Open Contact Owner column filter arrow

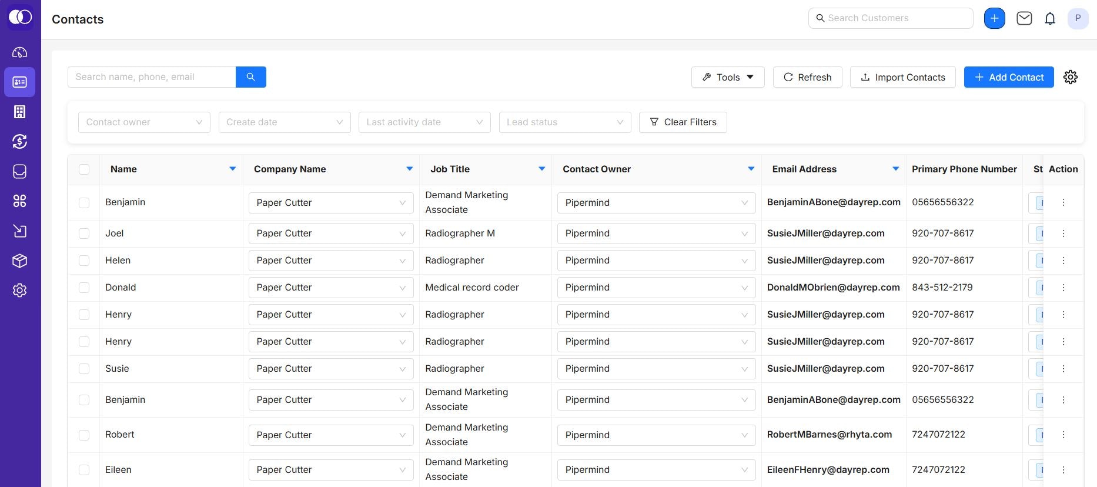[x=751, y=169]
